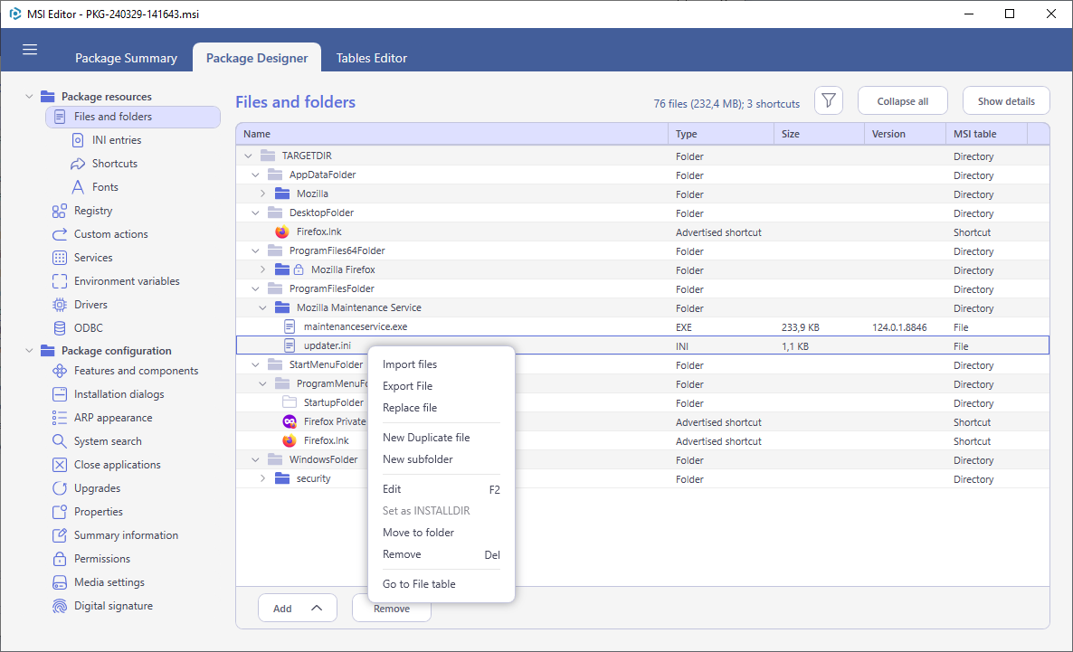Image resolution: width=1073 pixels, height=652 pixels.
Task: Collapse the Mozilla Maintenance Service folder
Action: point(262,307)
